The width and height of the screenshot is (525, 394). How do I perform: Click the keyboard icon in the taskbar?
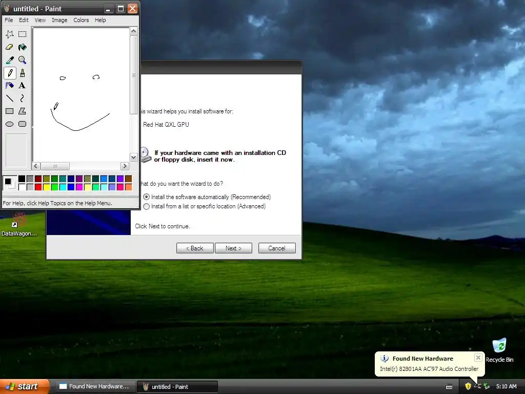click(x=449, y=387)
